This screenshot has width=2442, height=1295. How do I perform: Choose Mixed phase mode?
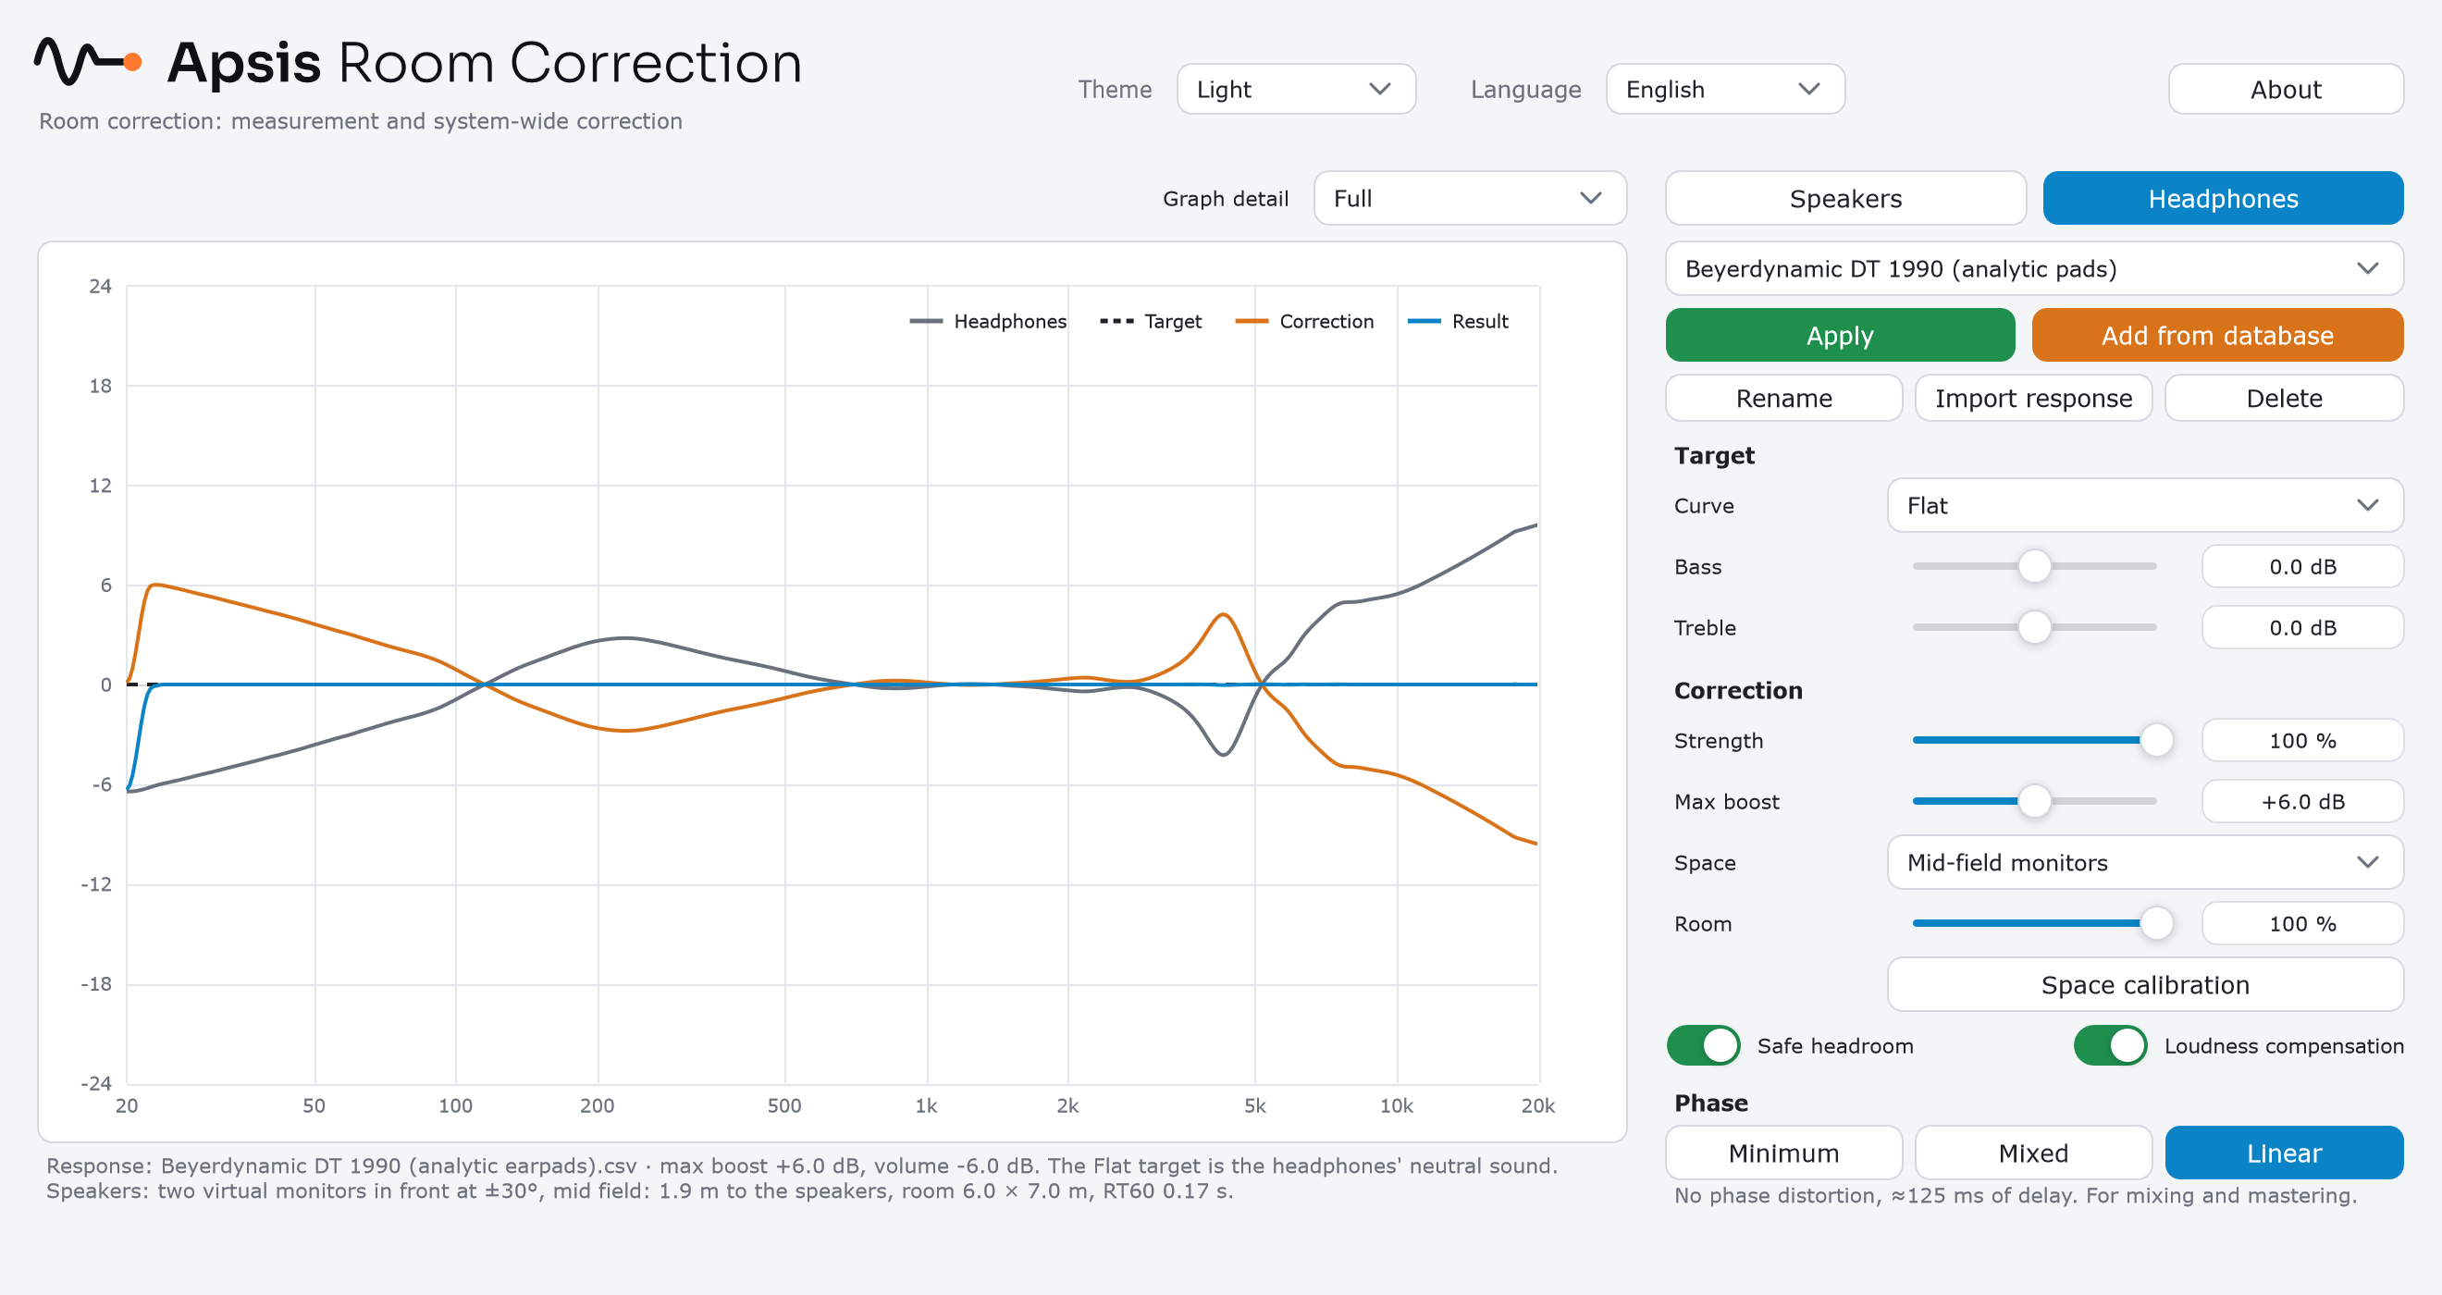(x=2033, y=1153)
